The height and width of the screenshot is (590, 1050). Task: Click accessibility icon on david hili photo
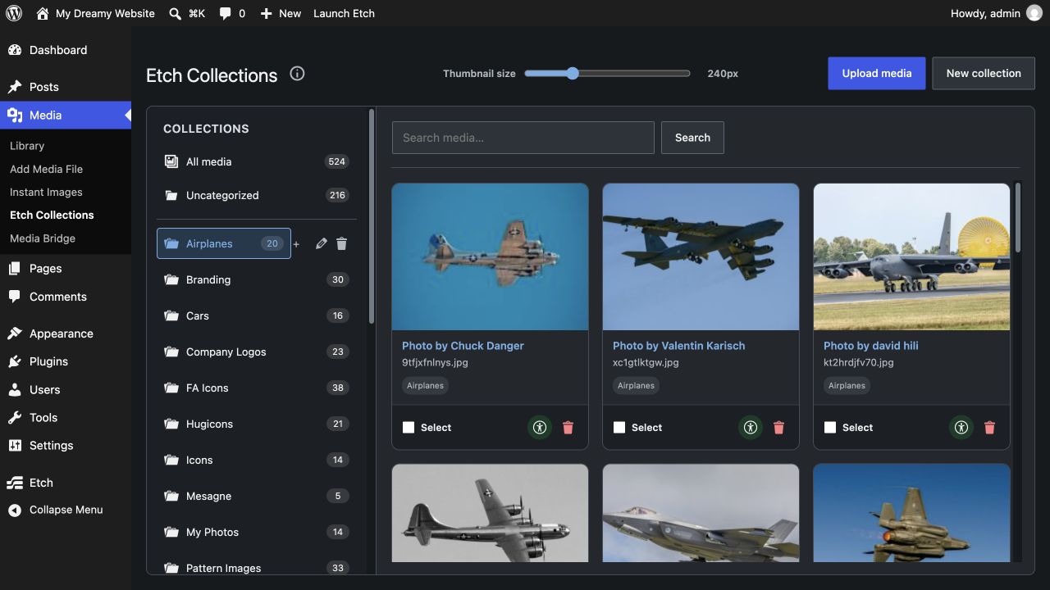point(961,427)
